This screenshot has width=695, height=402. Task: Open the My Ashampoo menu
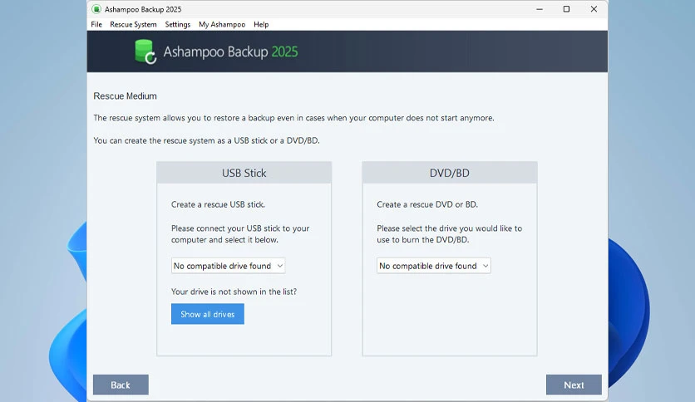pos(222,24)
